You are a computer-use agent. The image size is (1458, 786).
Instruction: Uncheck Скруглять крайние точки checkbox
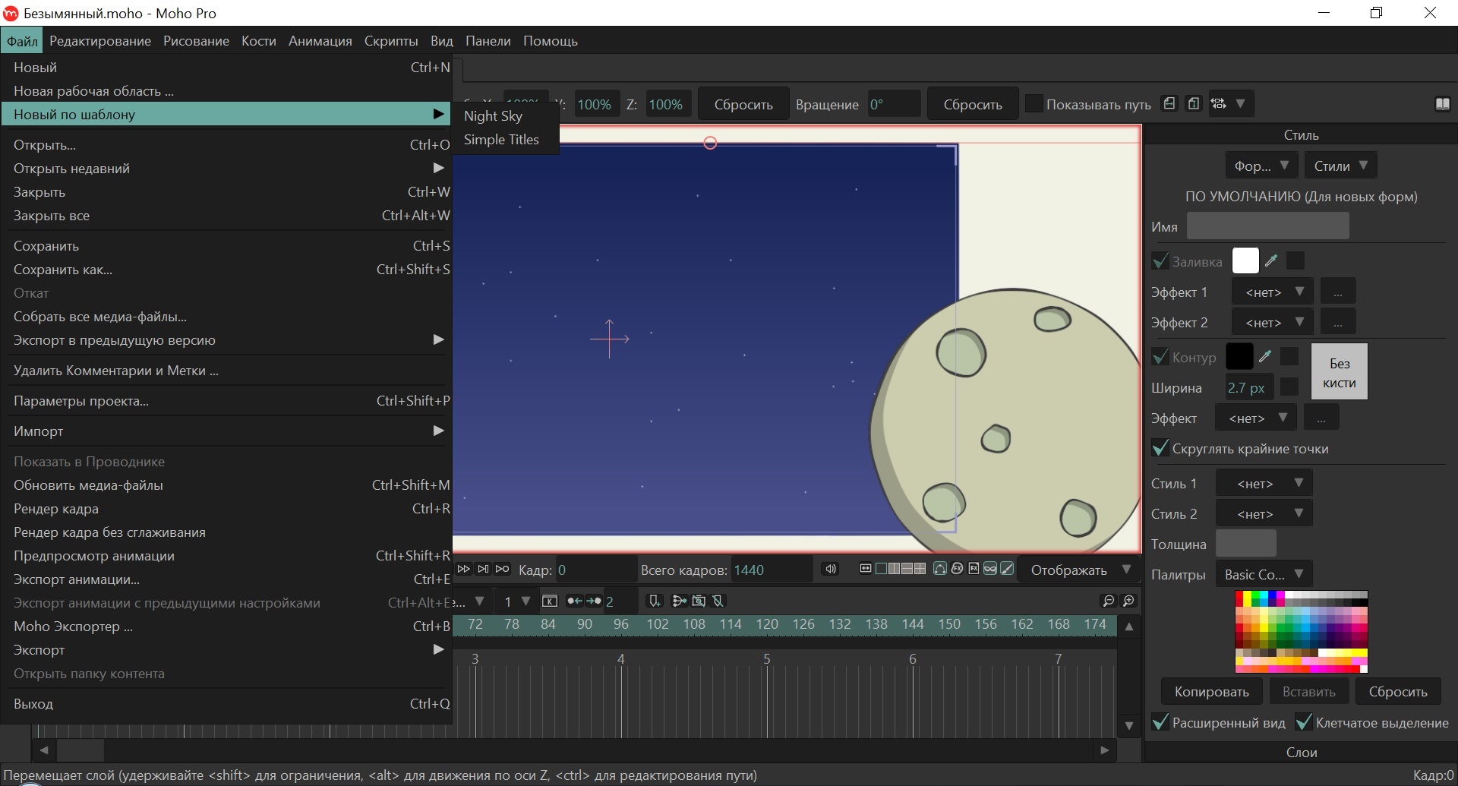pos(1160,448)
